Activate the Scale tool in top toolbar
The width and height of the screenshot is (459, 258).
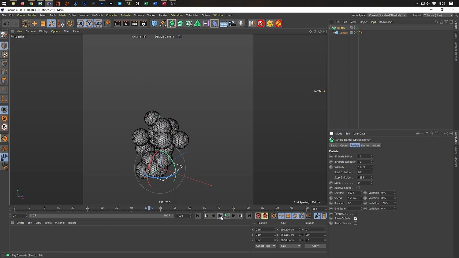[43, 24]
